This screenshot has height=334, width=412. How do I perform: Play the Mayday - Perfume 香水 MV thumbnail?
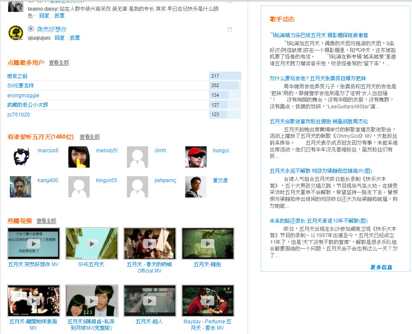click(208, 301)
